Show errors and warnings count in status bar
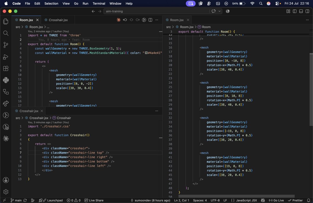Screen dimensions: 313x203 click(74, 200)
